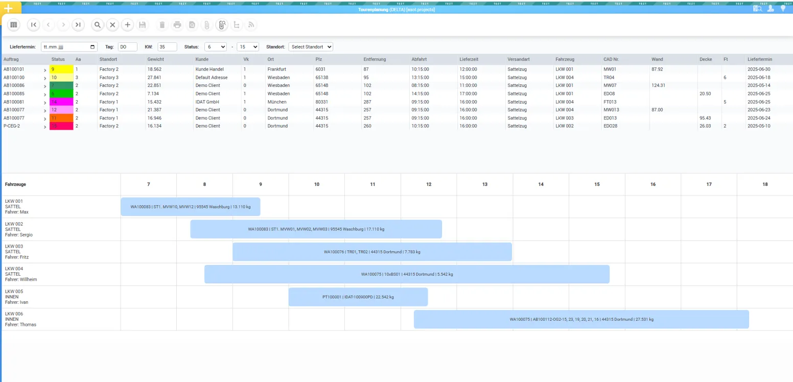Open the Status to dropdown showing 15

click(248, 46)
